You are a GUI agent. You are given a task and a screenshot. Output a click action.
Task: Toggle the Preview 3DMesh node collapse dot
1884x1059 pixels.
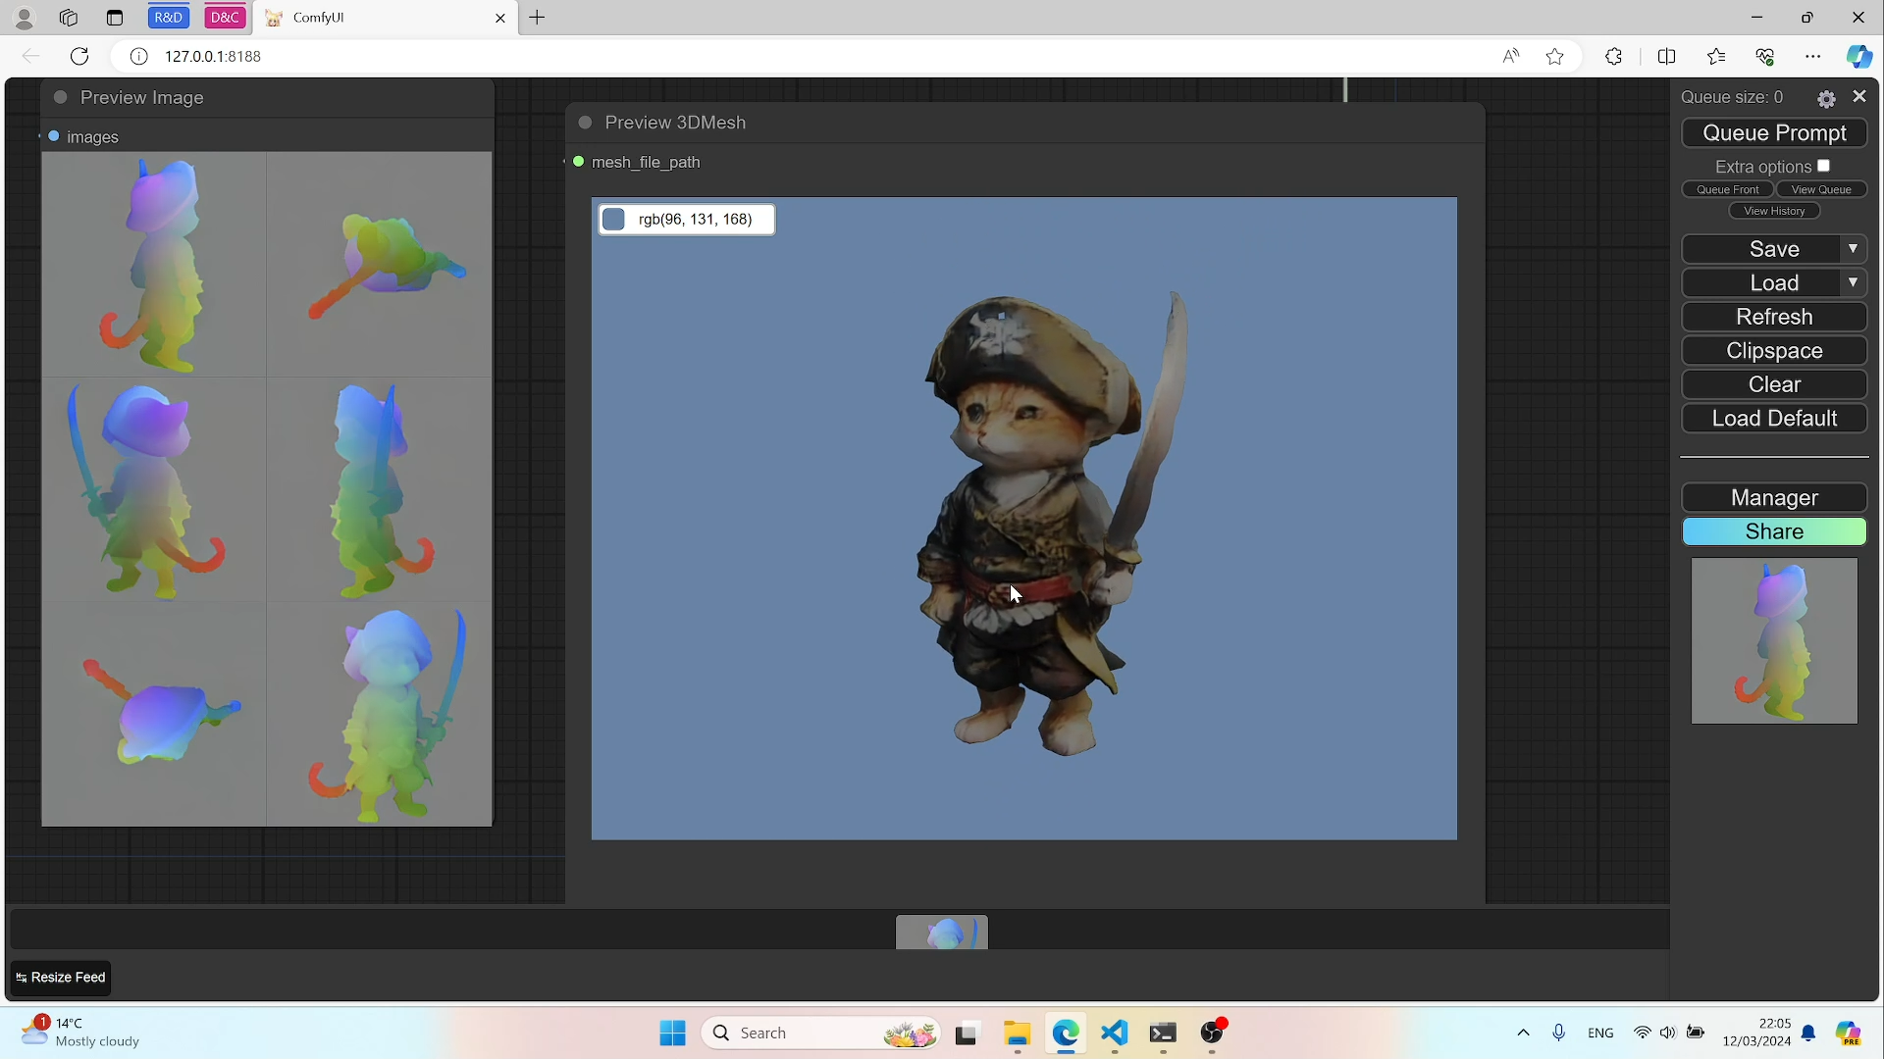point(585,123)
